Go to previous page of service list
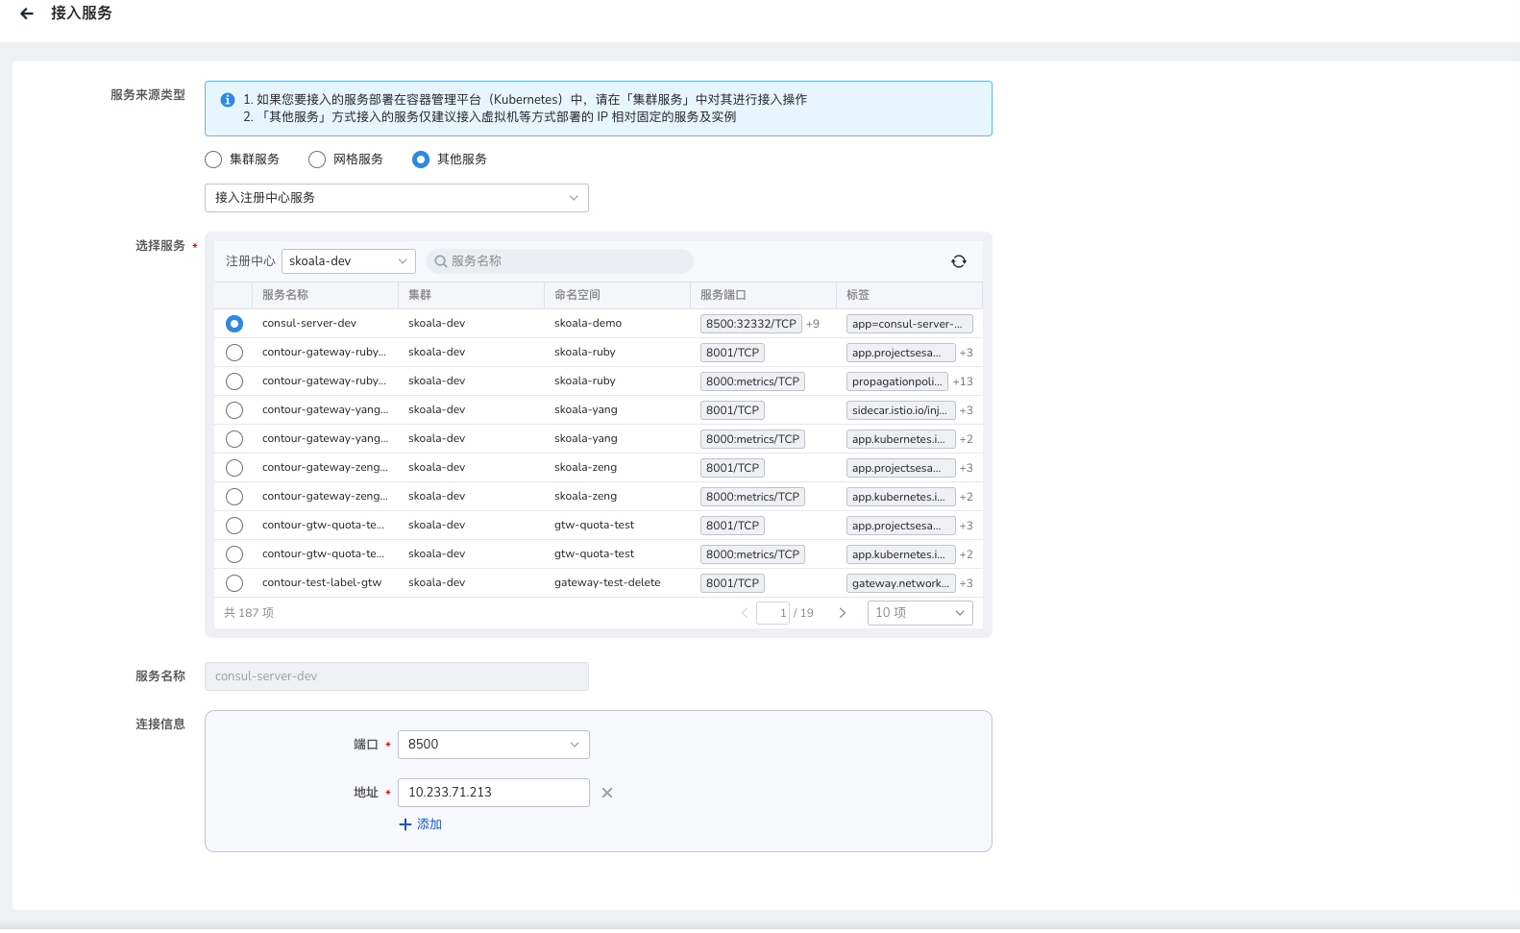The width and height of the screenshot is (1520, 933). pos(745,613)
